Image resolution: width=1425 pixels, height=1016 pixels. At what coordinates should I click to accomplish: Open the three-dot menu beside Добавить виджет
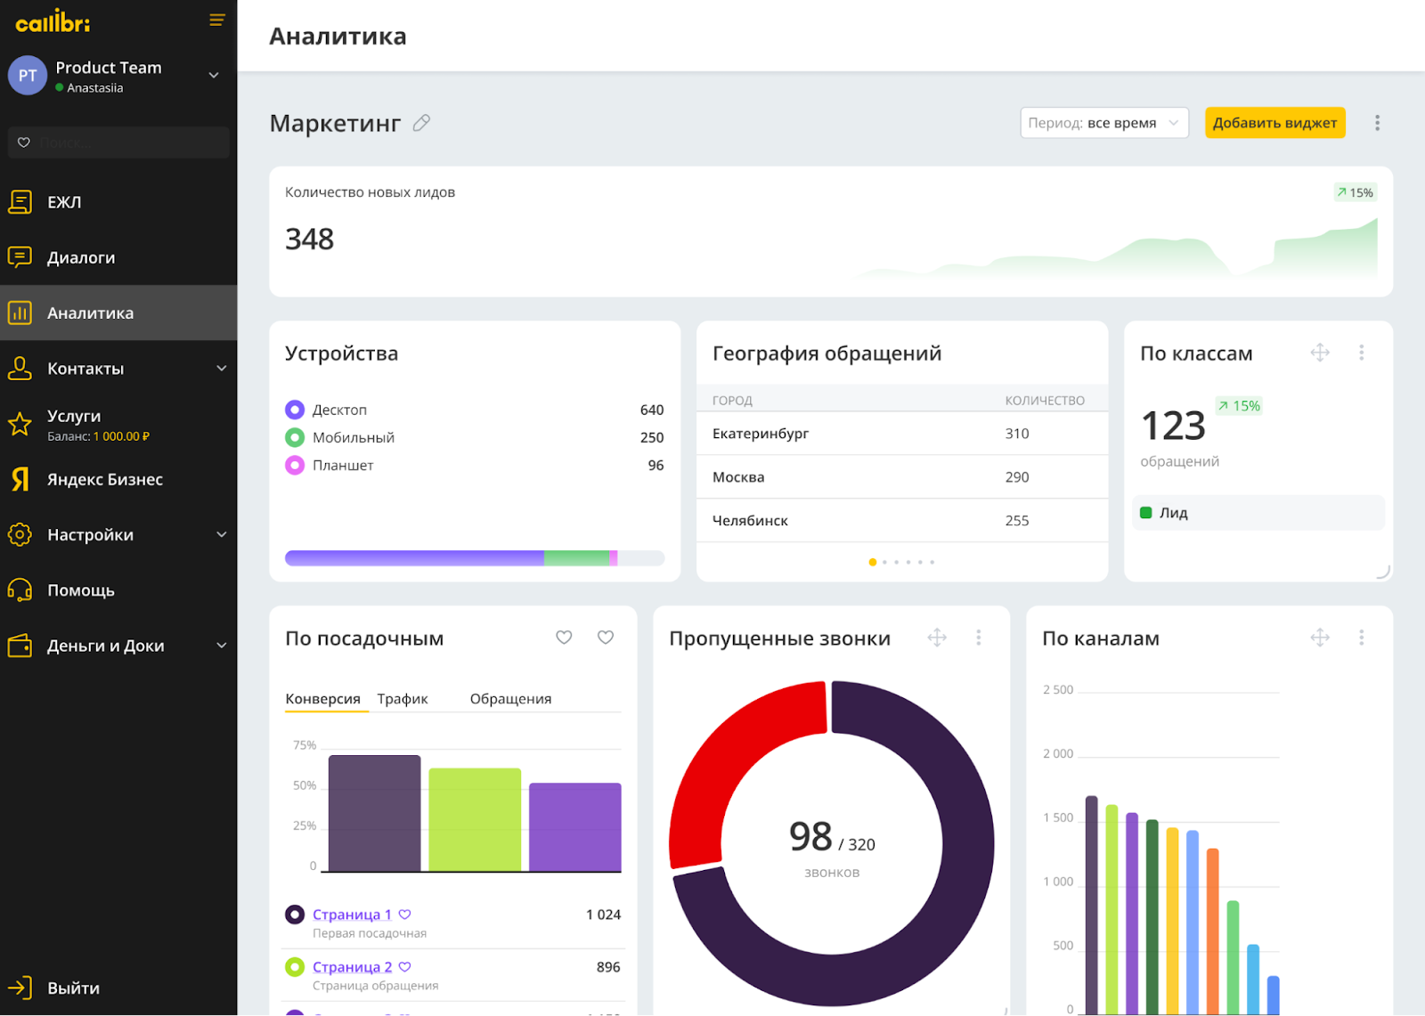1377,123
